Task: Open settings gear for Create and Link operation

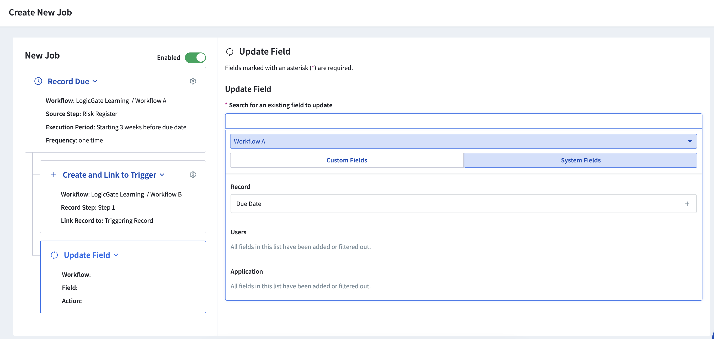Action: coord(193,175)
